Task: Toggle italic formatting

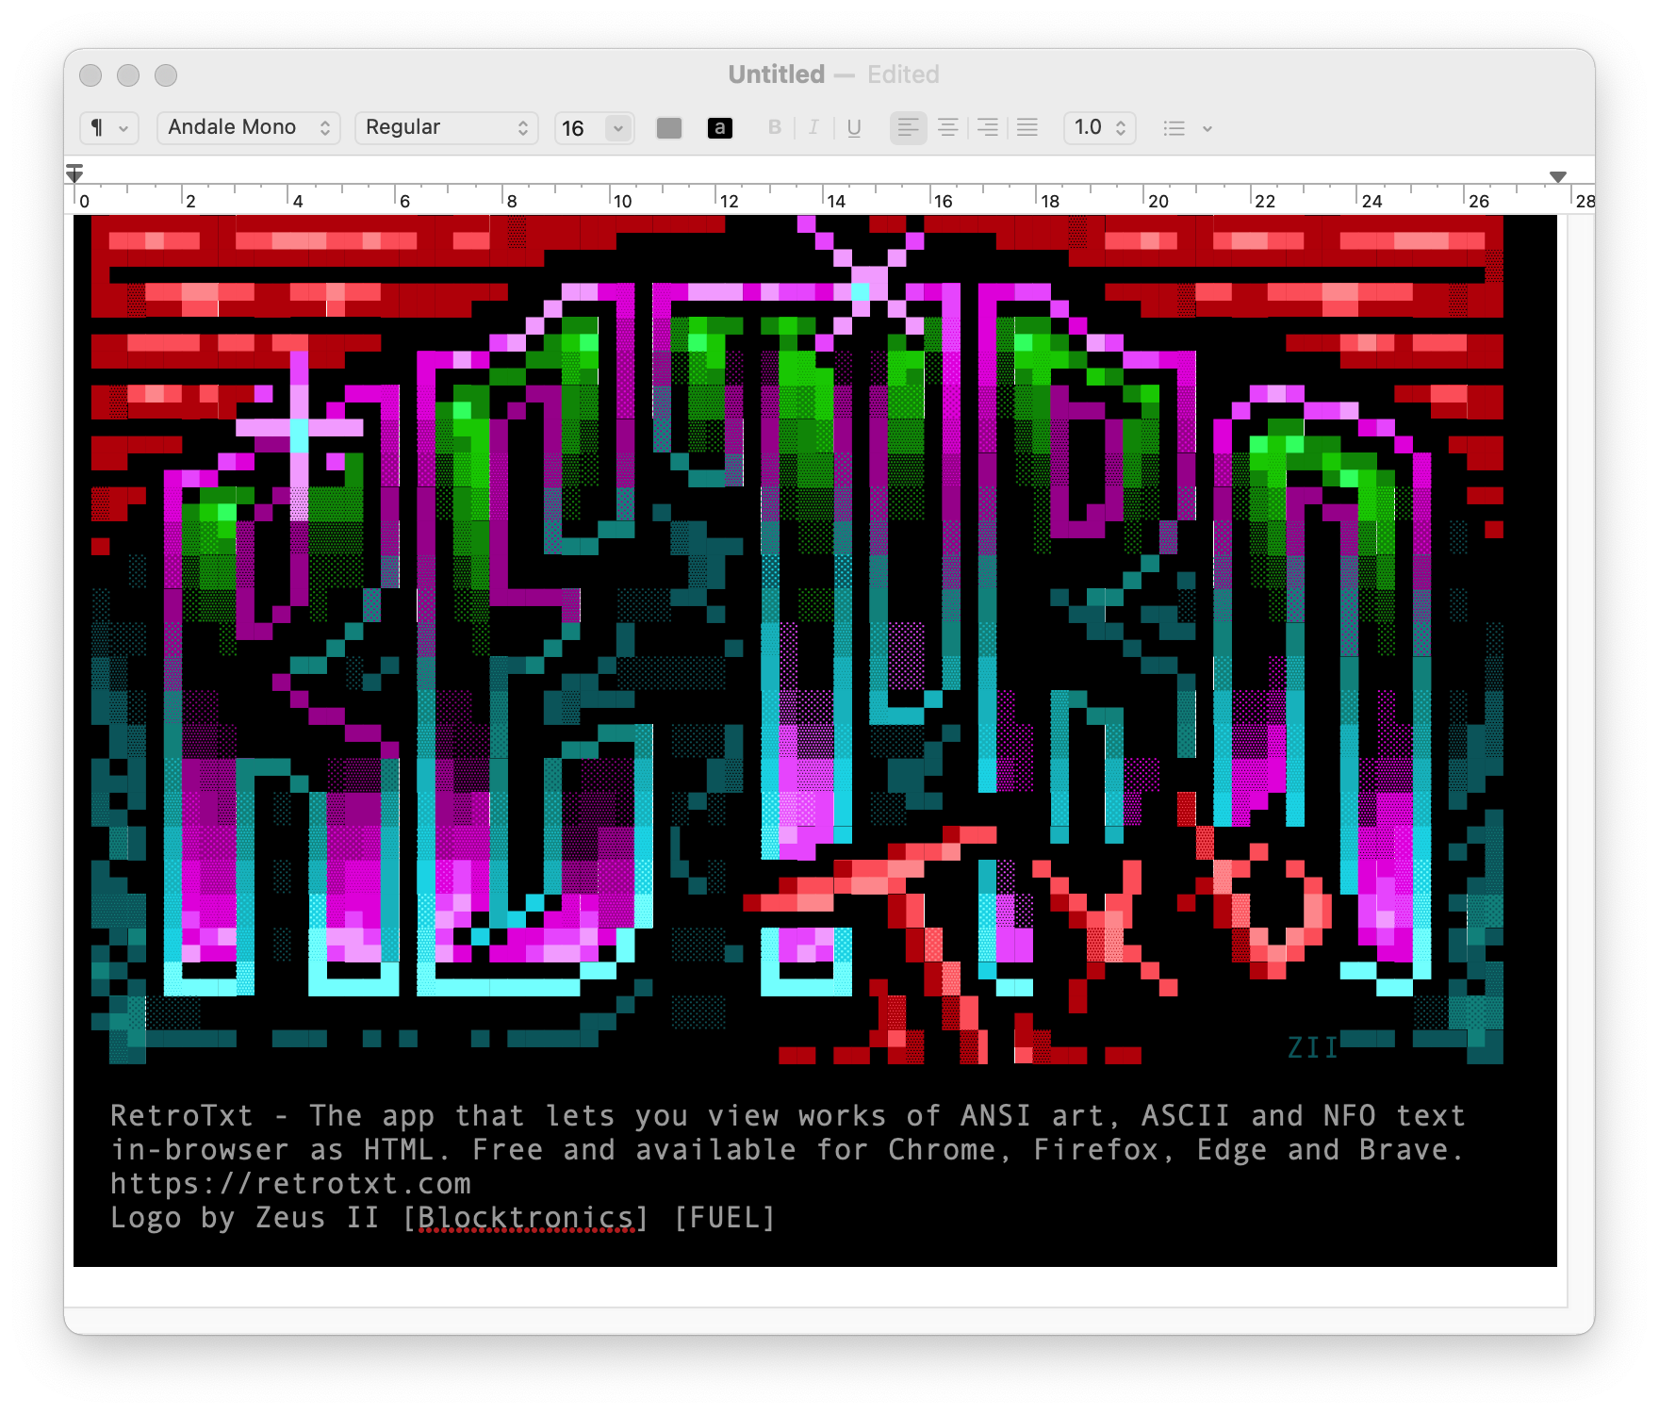Action: coord(813,127)
